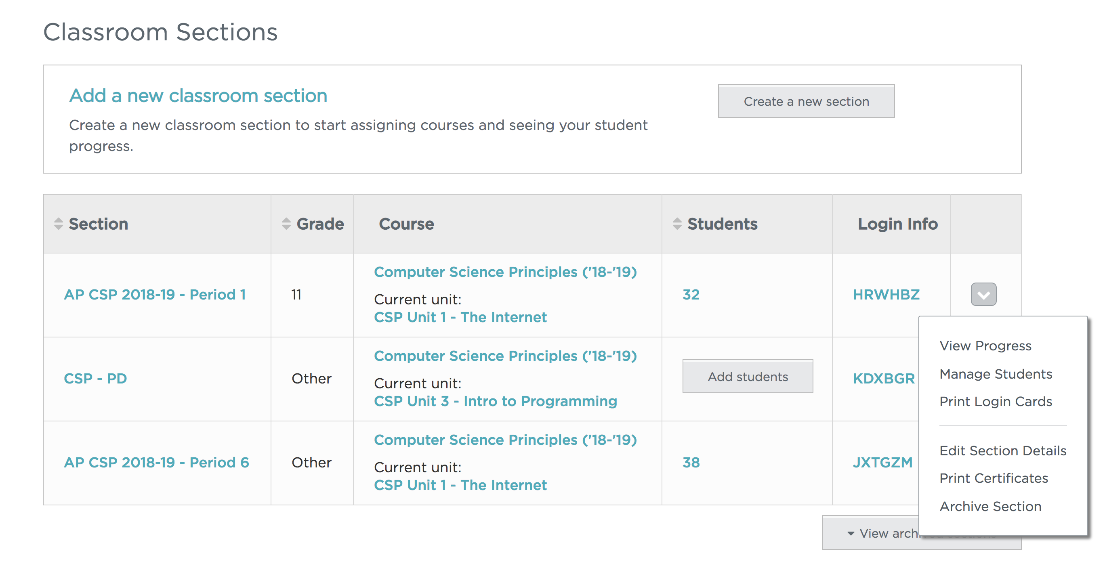The height and width of the screenshot is (574, 1105).
Task: Choose Print Certificates from menu
Action: tap(993, 478)
